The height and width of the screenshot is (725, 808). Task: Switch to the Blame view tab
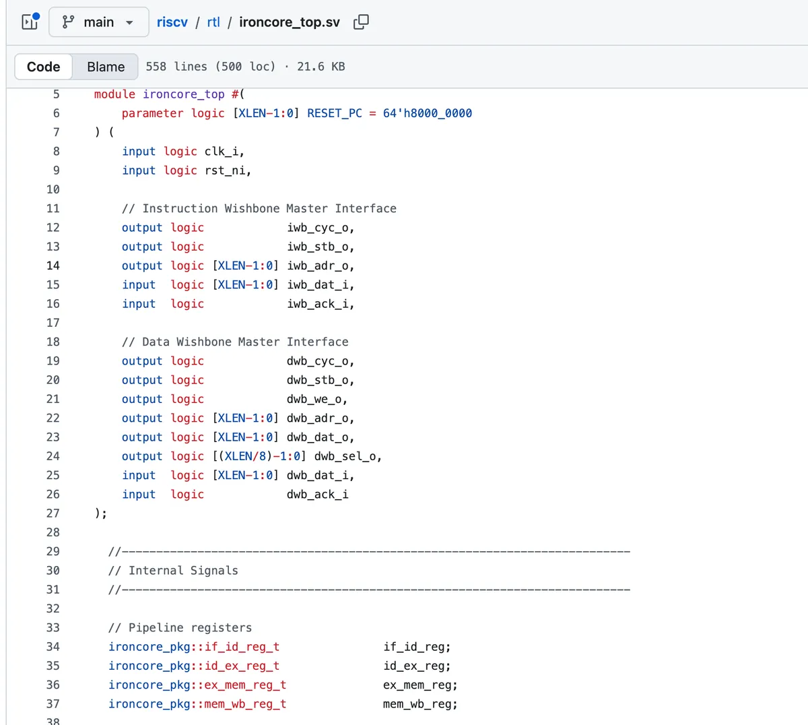point(106,67)
